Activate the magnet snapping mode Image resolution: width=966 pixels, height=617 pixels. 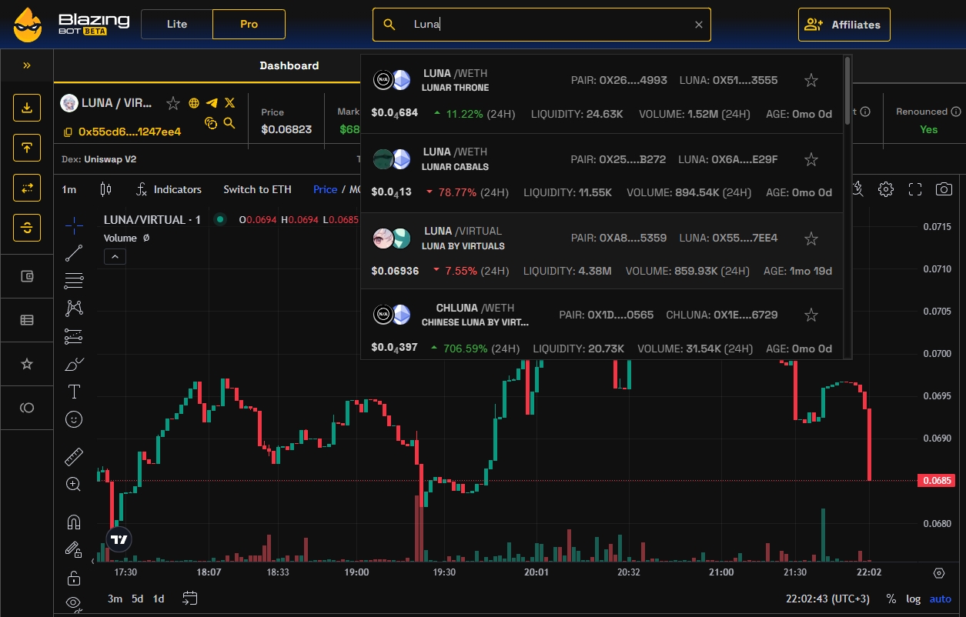coord(74,522)
